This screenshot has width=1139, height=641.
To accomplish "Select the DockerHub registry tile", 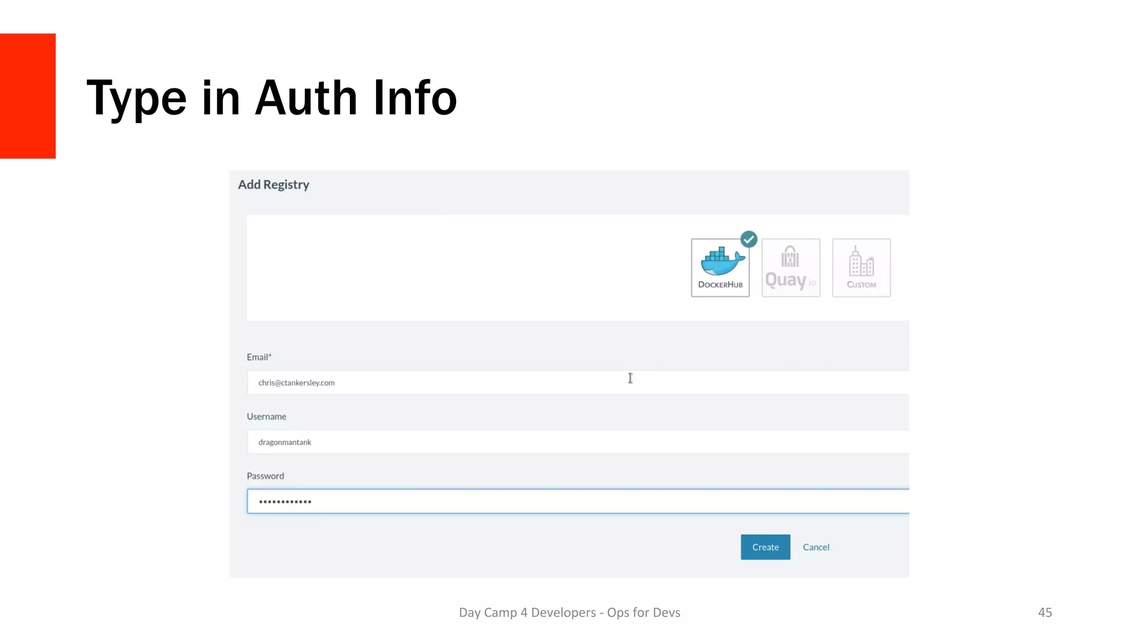I will (720, 268).
